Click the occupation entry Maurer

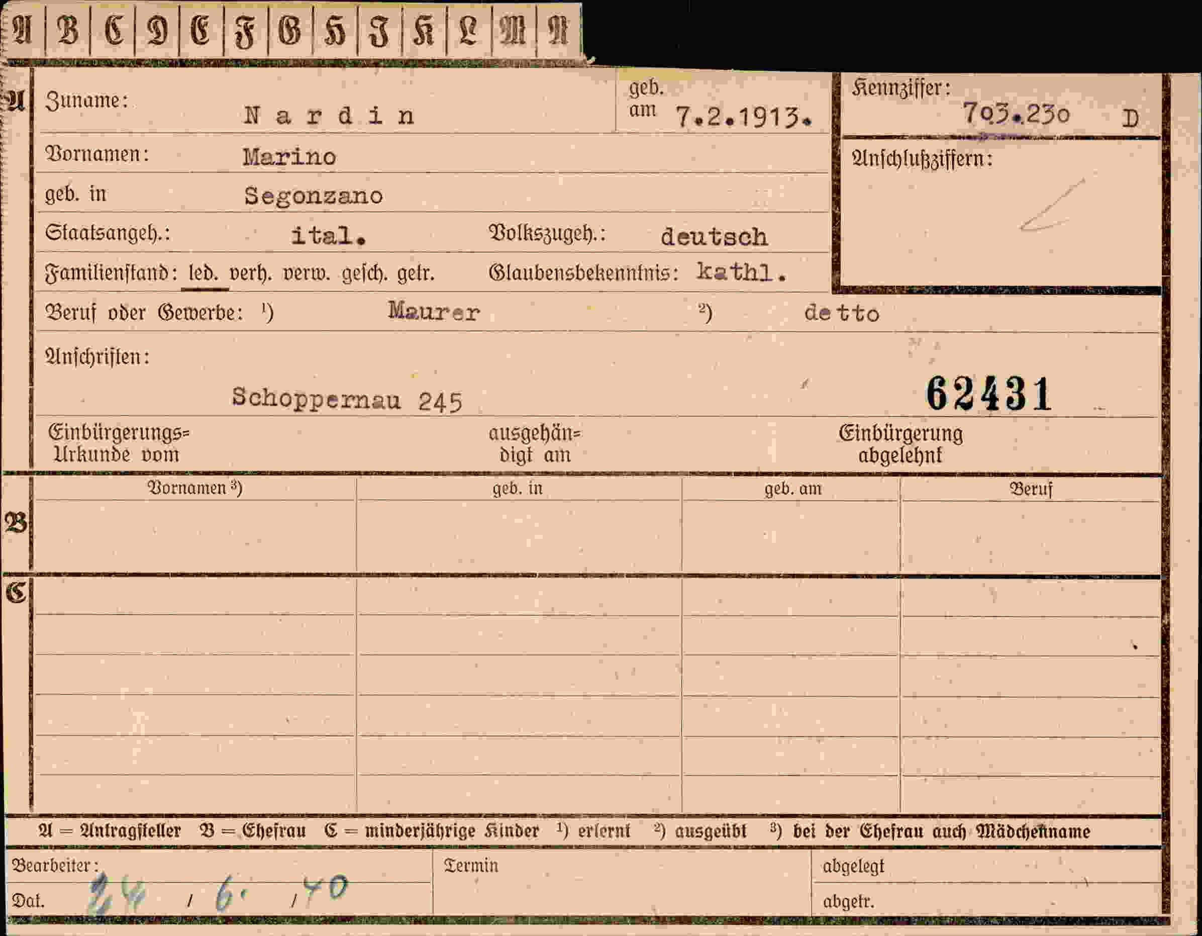point(434,312)
